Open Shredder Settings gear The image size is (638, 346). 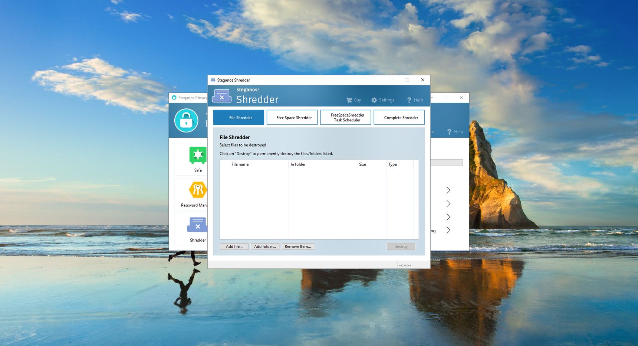(382, 100)
